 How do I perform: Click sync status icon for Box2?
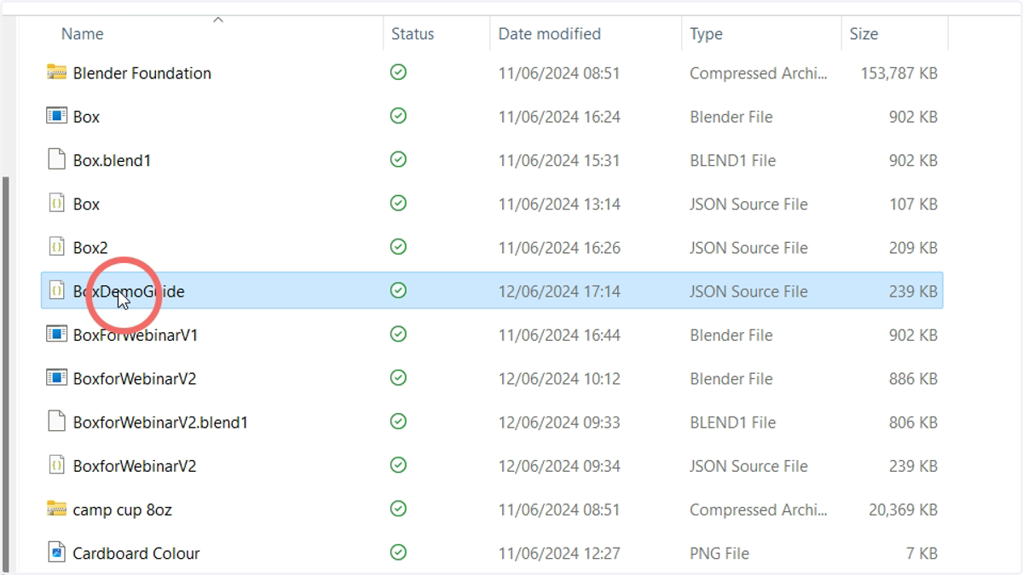pyautogui.click(x=398, y=247)
